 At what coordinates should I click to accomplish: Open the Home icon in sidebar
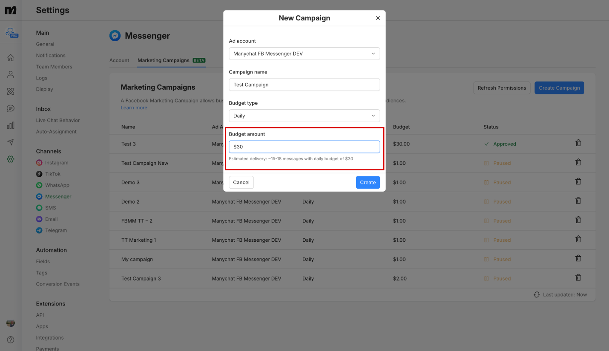pos(11,57)
